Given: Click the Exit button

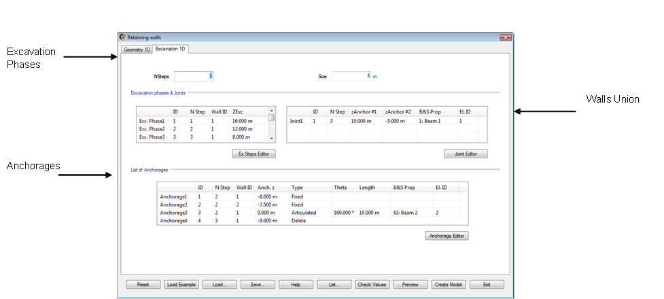Looking at the screenshot, I should [487, 285].
